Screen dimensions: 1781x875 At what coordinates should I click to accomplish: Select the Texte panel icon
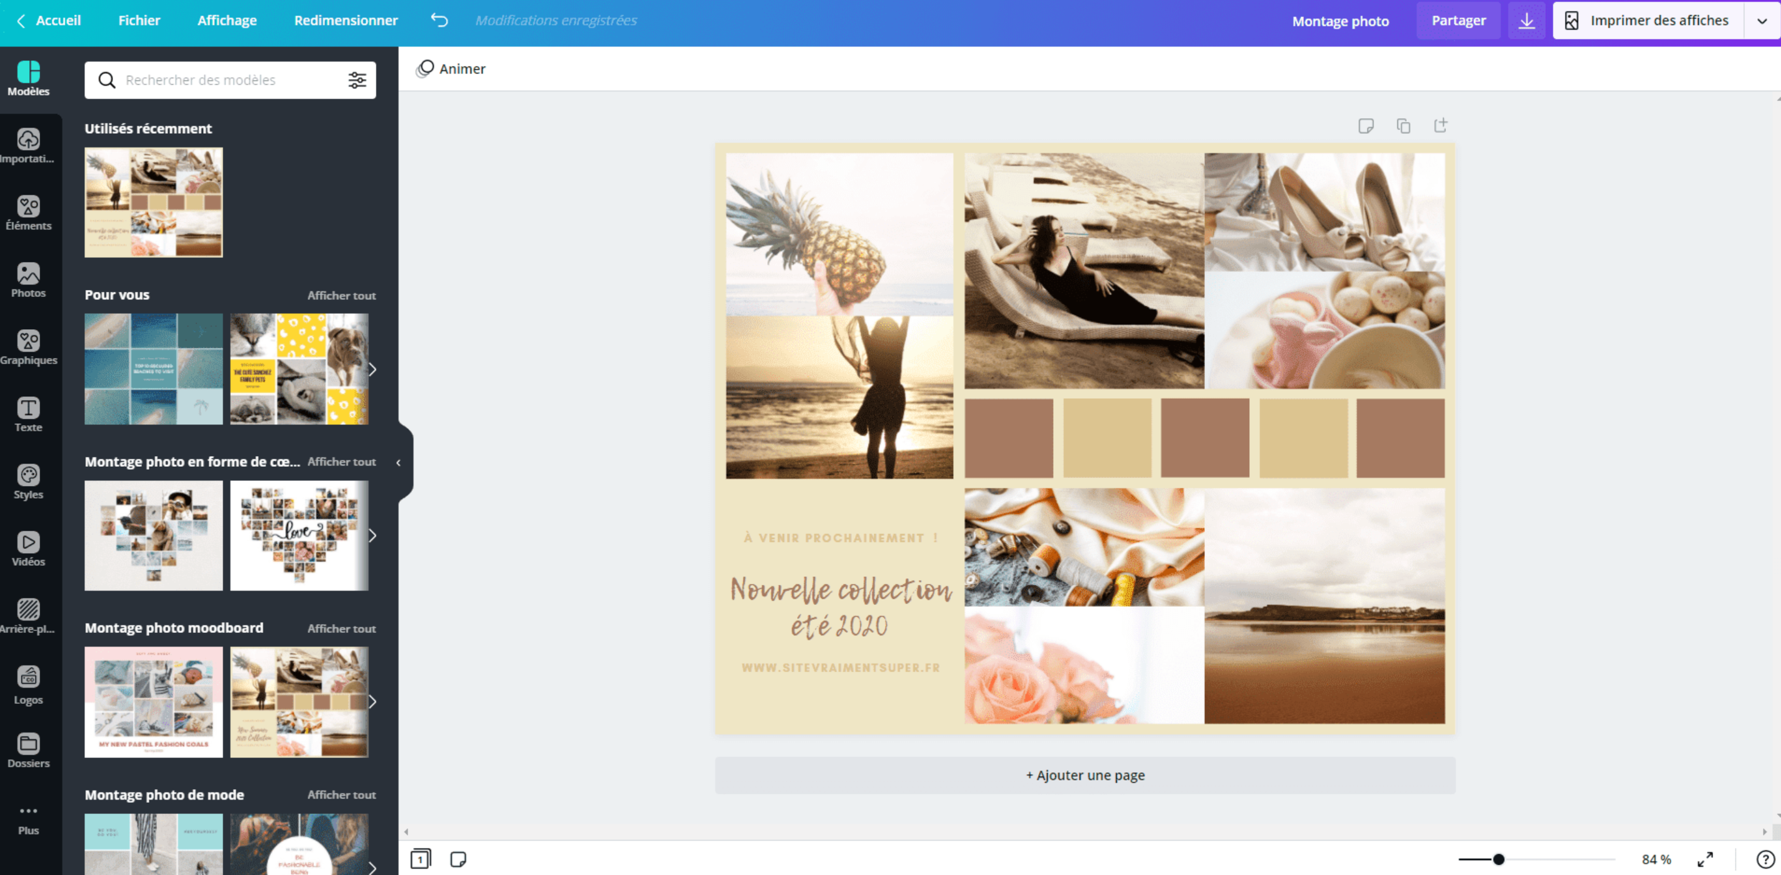tap(29, 413)
